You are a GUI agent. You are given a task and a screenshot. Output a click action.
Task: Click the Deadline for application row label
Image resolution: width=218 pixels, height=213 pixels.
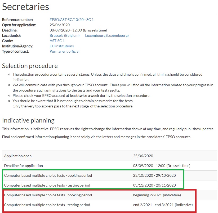tap(23, 166)
